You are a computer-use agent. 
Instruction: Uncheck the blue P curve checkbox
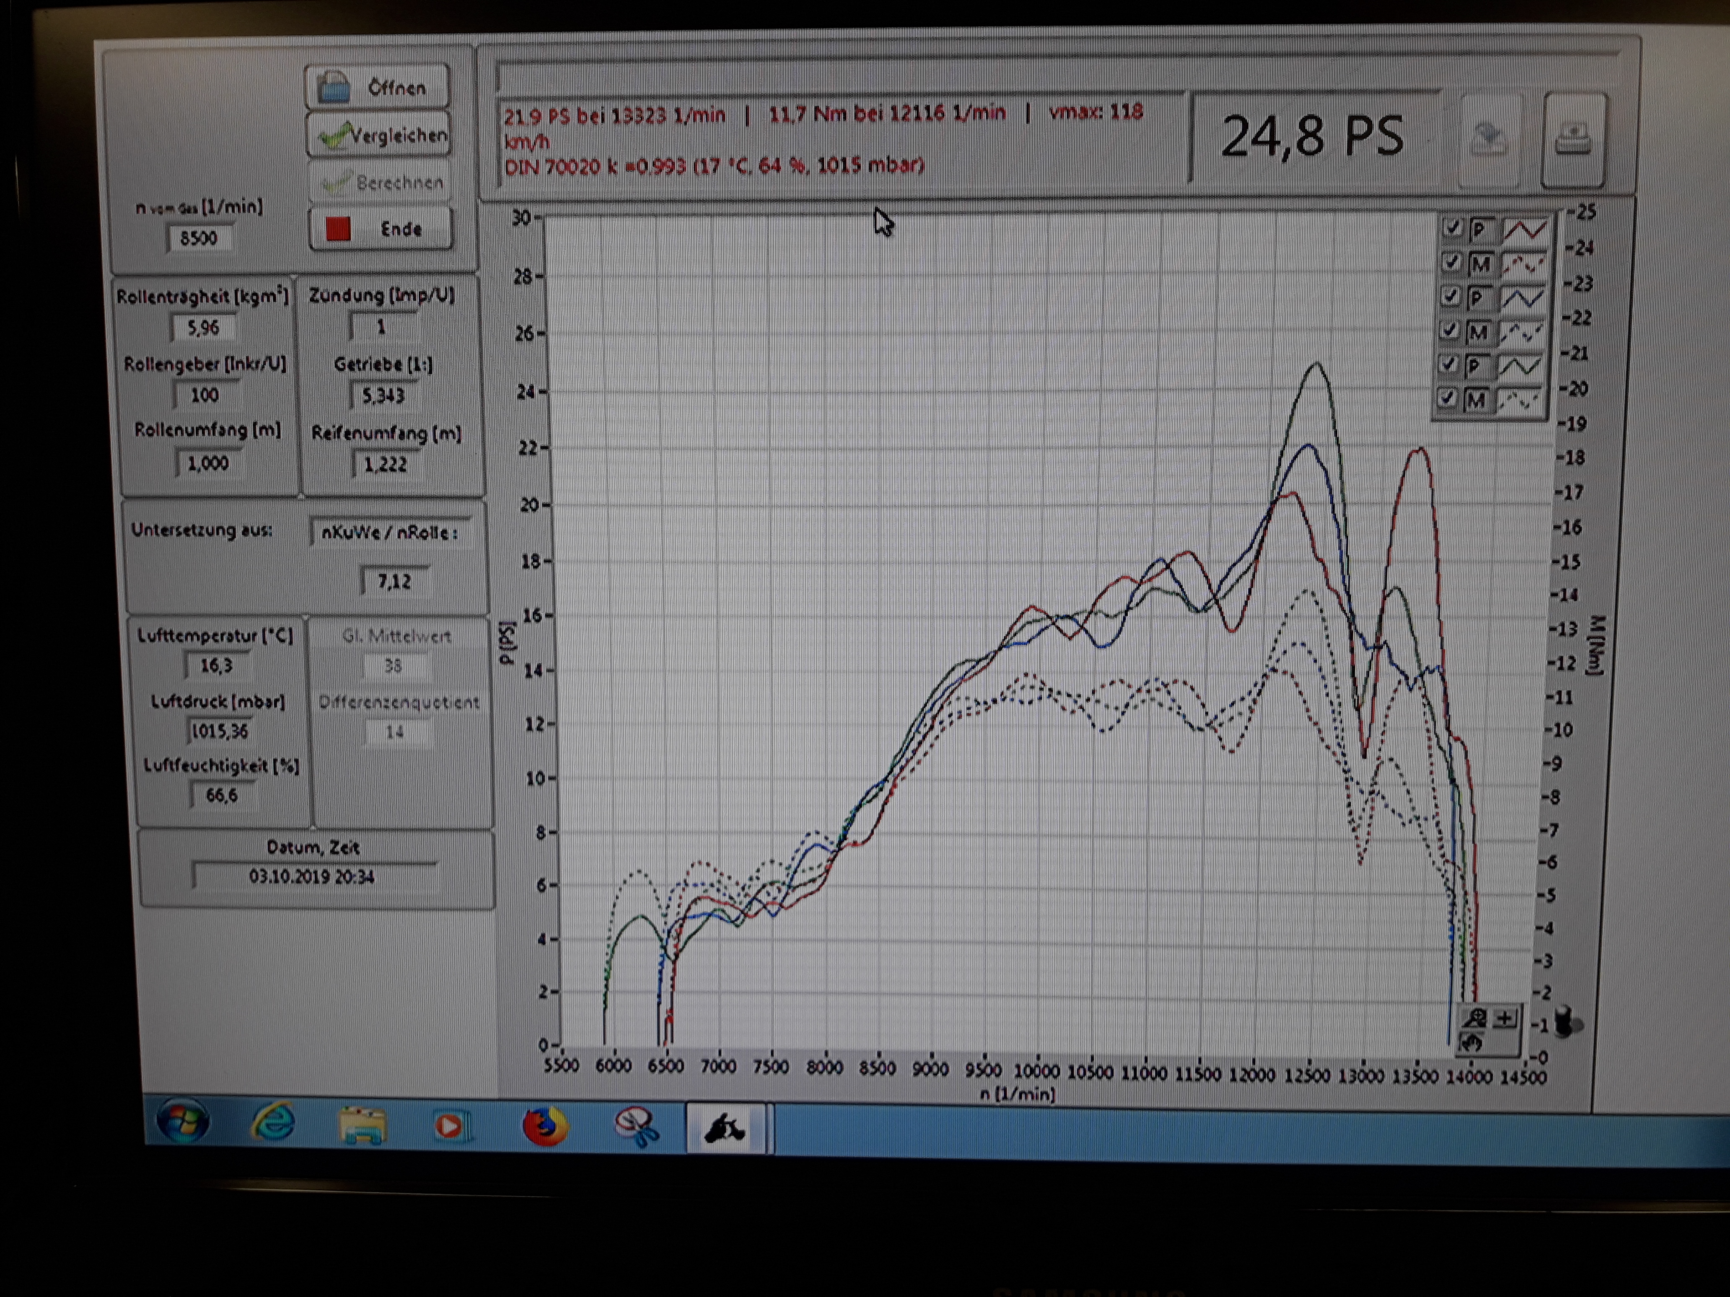tap(1450, 296)
